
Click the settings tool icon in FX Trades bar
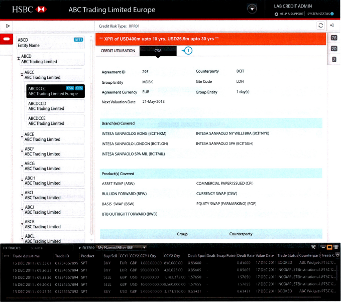313,247
